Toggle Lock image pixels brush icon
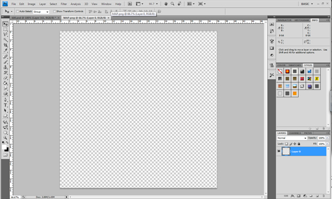 [x=290, y=144]
